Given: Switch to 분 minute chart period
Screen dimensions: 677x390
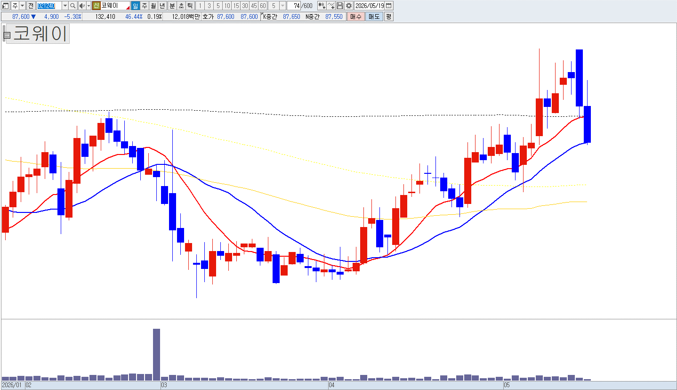Looking at the screenshot, I should [x=172, y=6].
